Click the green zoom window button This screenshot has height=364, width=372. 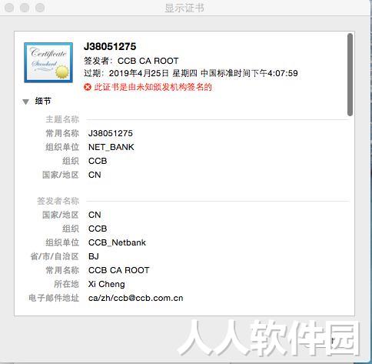click(40, 8)
